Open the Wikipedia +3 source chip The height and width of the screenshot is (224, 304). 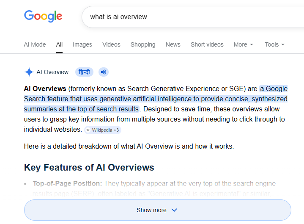[x=103, y=130]
